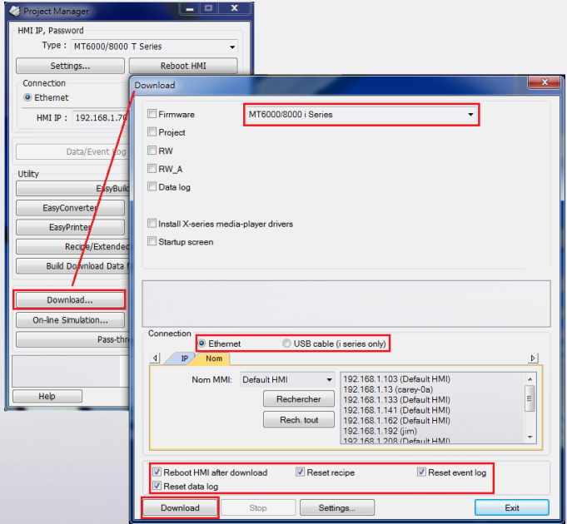Click scroll down arrow of HMI list
Image resolution: width=567 pixels, height=524 pixels.
coord(530,437)
